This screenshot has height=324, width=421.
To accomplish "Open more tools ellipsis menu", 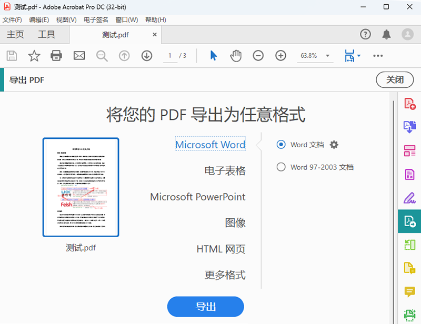I will coord(378,56).
